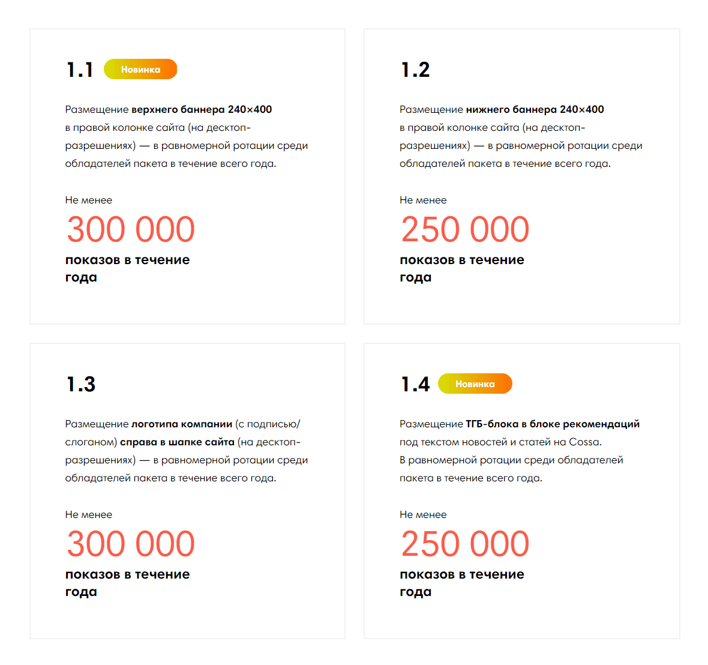Click 'Не менее' label in card 1.2
This screenshot has width=708, height=665.
[x=423, y=200]
